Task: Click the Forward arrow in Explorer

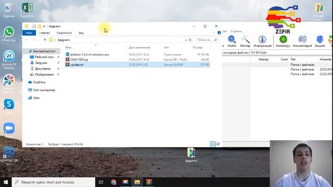Action: [34, 40]
